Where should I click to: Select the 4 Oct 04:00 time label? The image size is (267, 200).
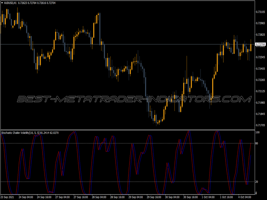click(x=245, y=197)
